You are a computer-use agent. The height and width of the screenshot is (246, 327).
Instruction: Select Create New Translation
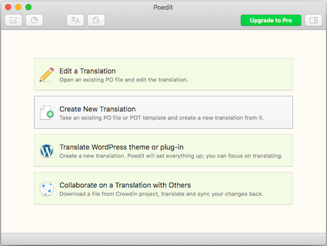tap(164, 112)
